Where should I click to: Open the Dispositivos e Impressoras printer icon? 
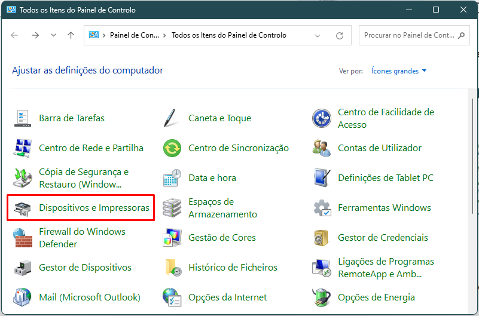(x=22, y=208)
